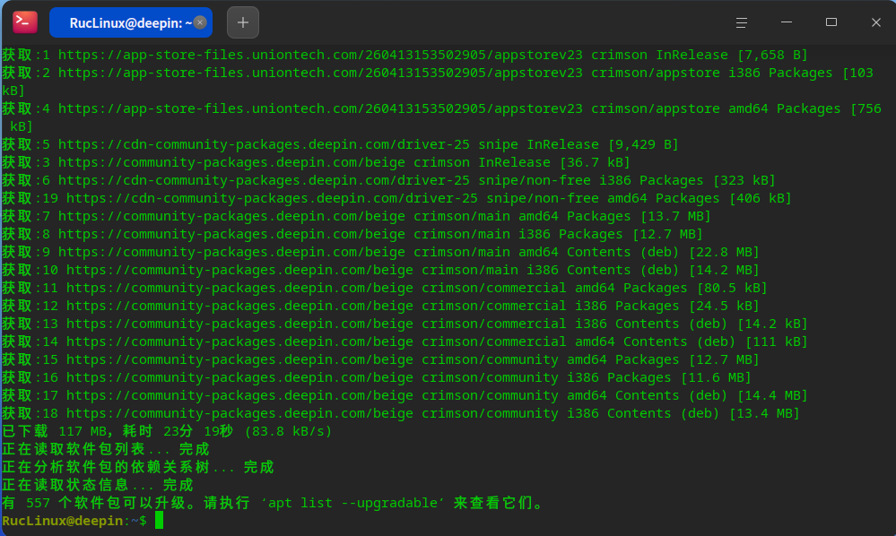Open the terminal hamburger menu
Screen dimensions: 896x536
[x=741, y=22]
